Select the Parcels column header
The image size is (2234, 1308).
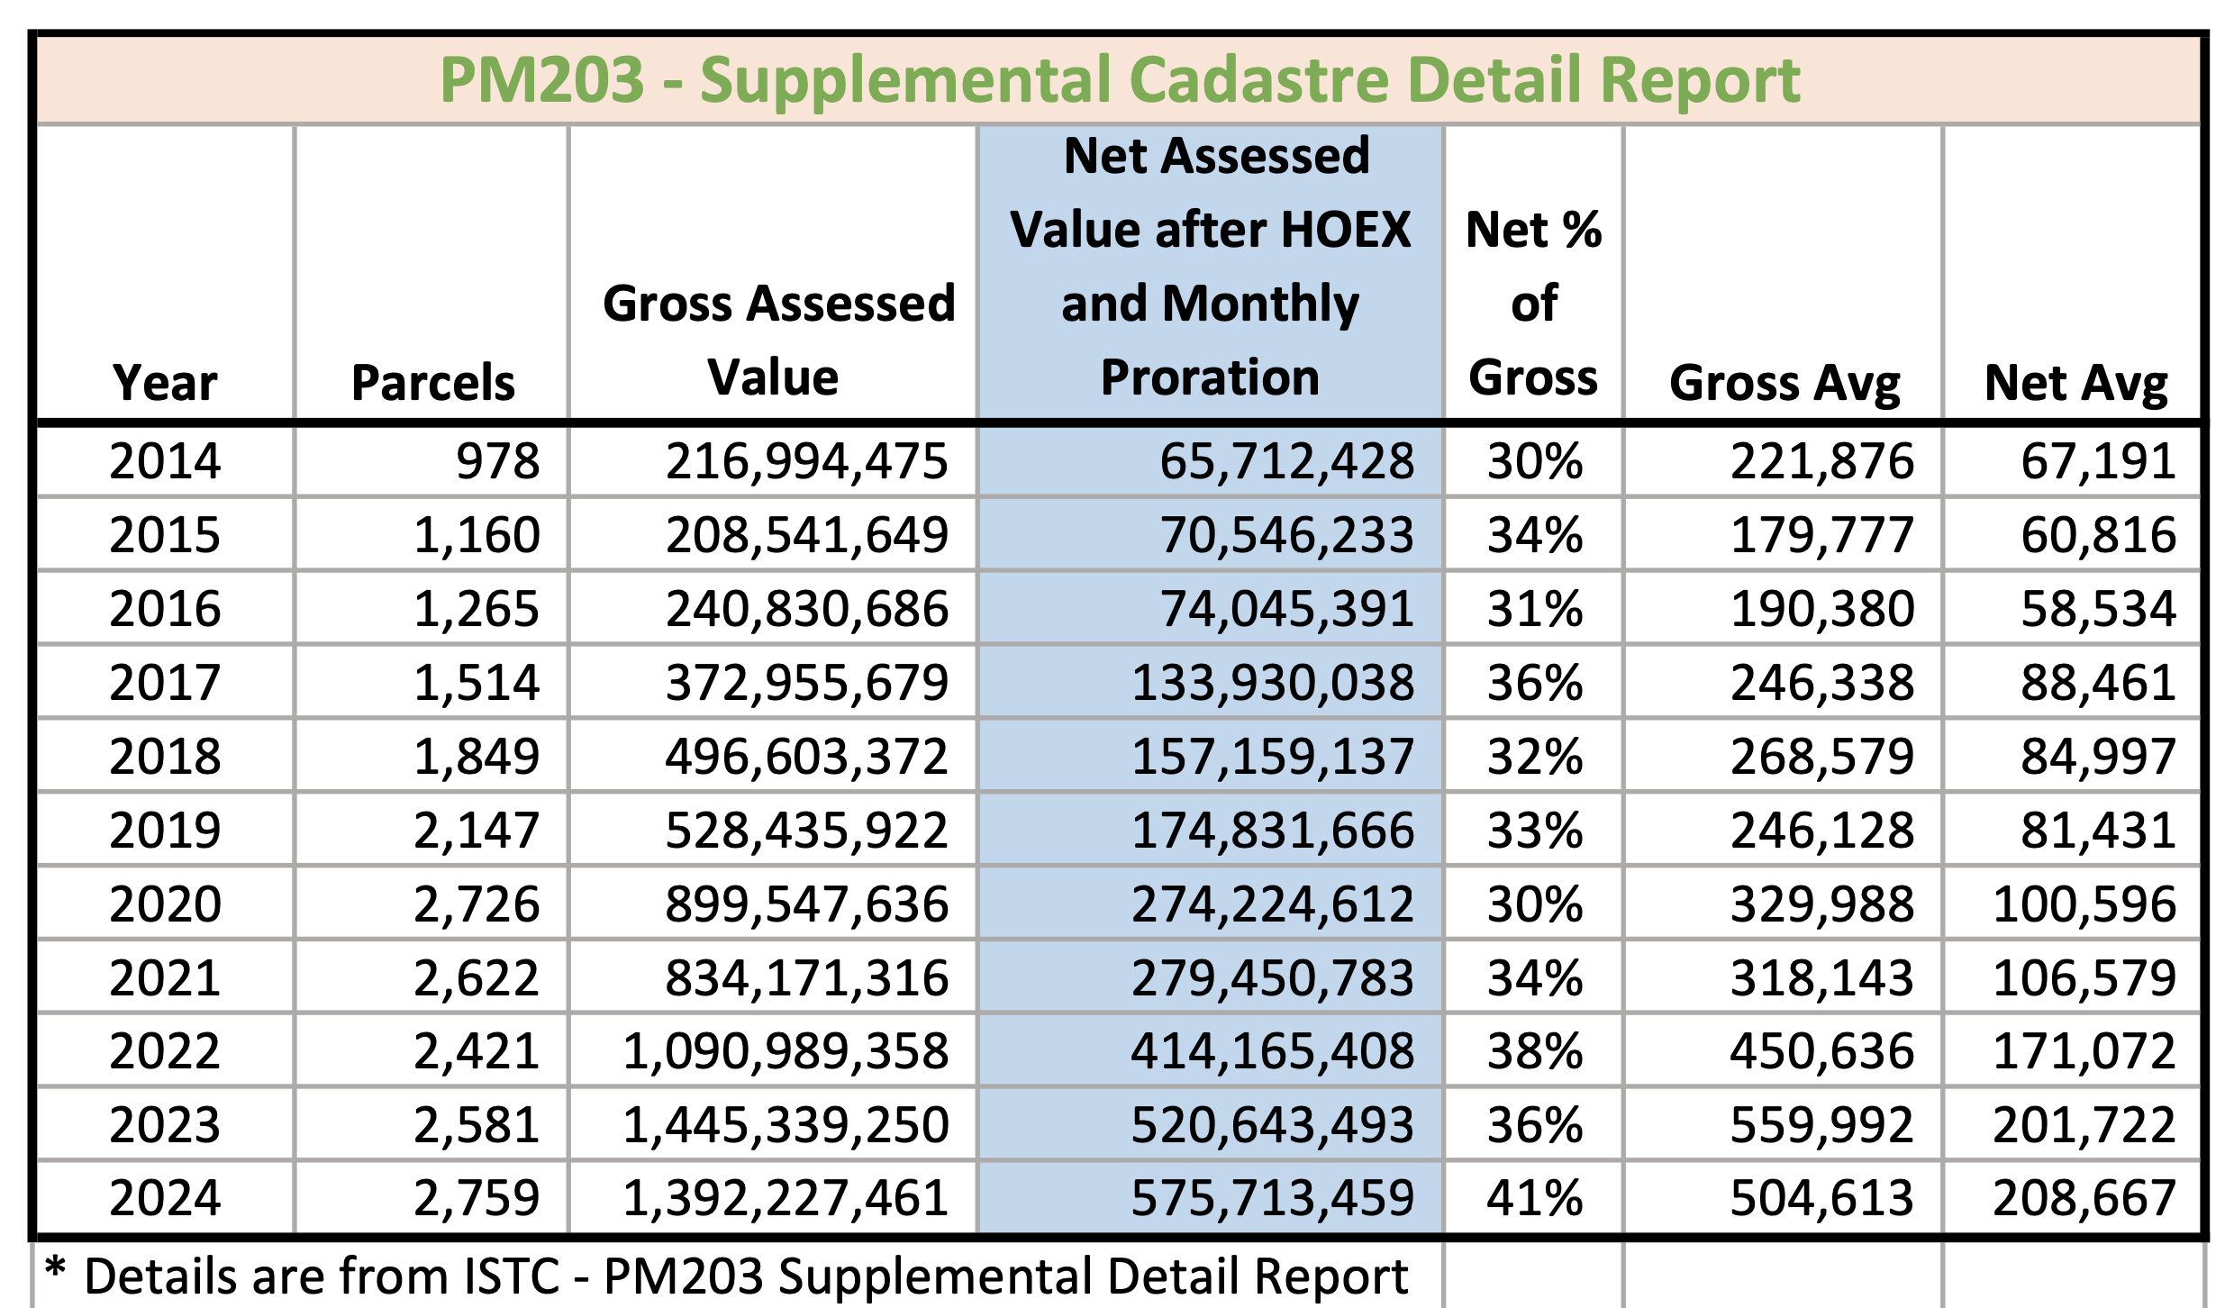pos(432,383)
